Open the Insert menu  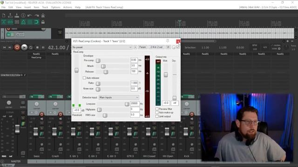click(27, 7)
